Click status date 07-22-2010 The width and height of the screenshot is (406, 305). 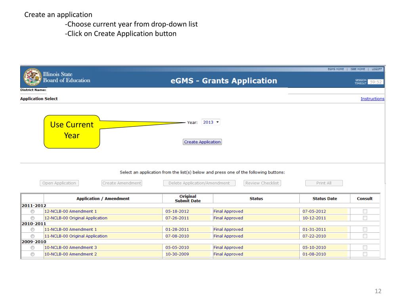314,236
